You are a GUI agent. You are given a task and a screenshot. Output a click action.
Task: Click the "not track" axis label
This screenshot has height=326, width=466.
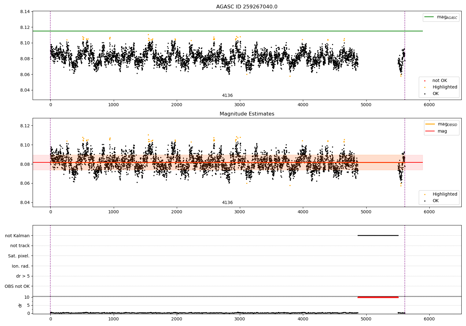20,246
